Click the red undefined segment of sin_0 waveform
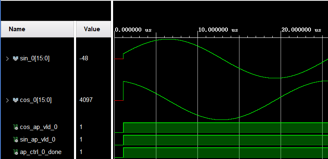Image resolution: width=328 pixels, height=159 pixels. (119, 59)
